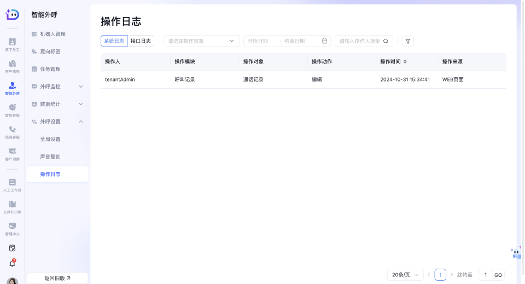Open the 公共知识库 sidebar section
This screenshot has height=284, width=525.
(13, 207)
